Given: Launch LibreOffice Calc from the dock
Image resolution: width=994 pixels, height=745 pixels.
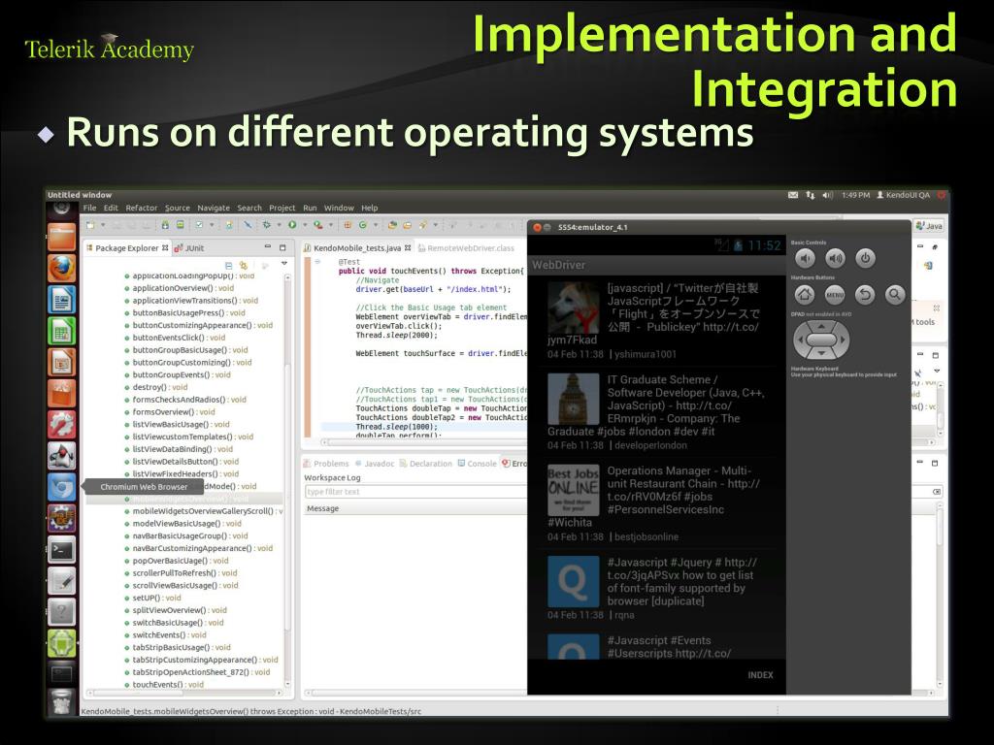Looking at the screenshot, I should (61, 331).
